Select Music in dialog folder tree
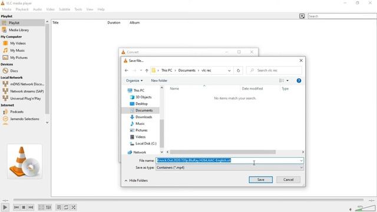The height and width of the screenshot is (212, 377). click(137, 124)
